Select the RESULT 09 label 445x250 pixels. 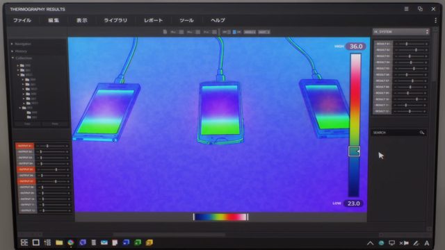[x=382, y=93]
